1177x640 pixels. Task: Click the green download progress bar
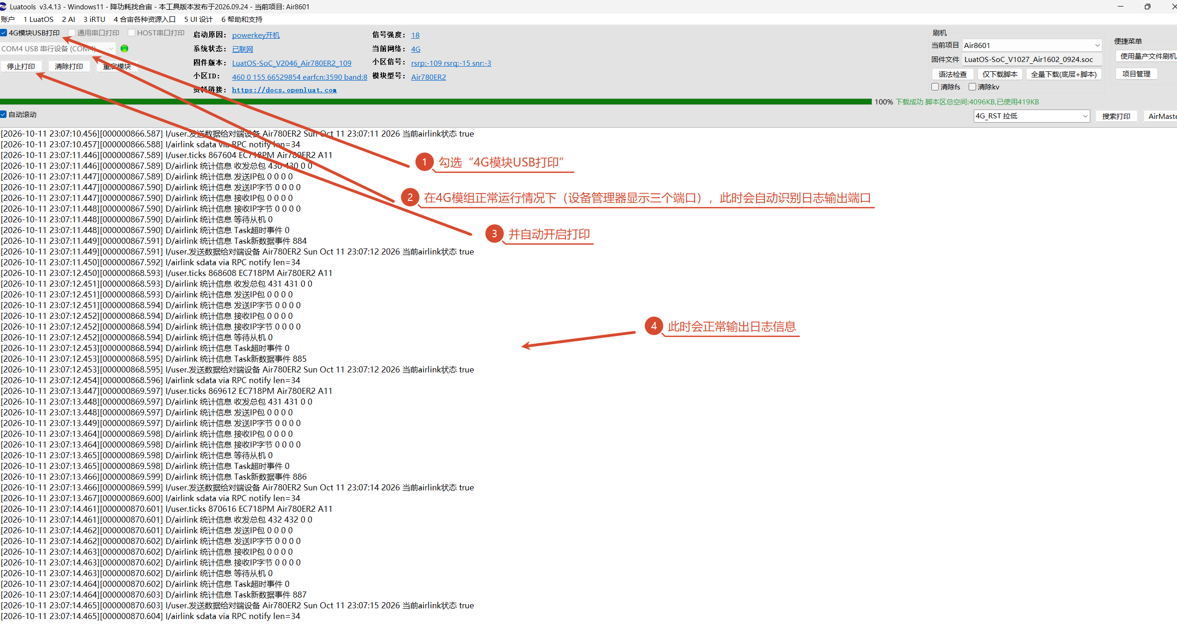[436, 102]
